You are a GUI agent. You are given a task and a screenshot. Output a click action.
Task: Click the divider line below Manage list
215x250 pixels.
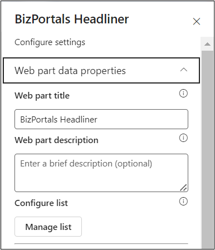[101, 243]
